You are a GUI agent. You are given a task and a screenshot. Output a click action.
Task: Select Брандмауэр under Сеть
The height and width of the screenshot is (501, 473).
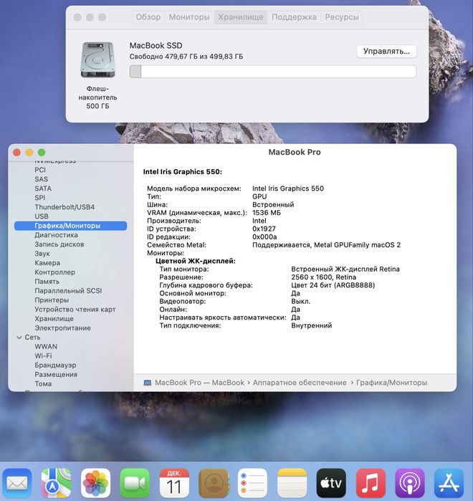tap(55, 365)
